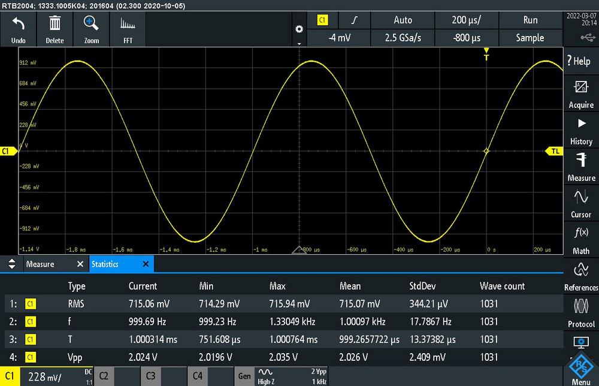Viewport: 599px width, 386px height.
Task: Adjust the -4 mV trigger level field
Action: 339,37
